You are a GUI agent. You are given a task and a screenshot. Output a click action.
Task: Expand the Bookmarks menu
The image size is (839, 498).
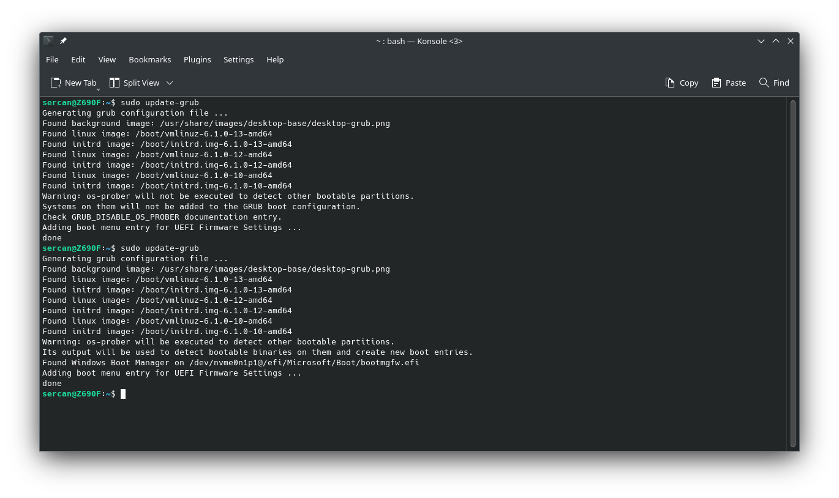(149, 59)
